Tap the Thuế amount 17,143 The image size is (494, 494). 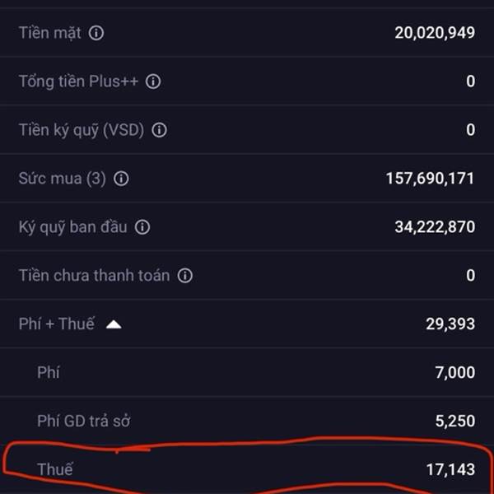coord(451,469)
